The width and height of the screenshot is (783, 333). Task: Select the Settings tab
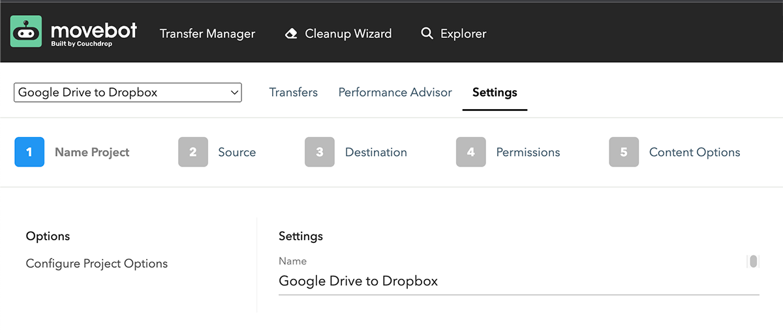point(495,93)
